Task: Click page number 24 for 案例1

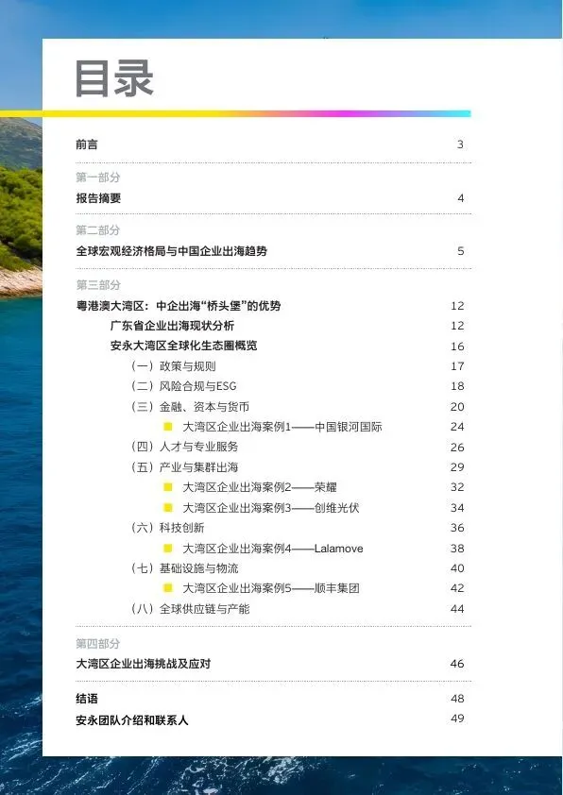Action: [x=457, y=427]
